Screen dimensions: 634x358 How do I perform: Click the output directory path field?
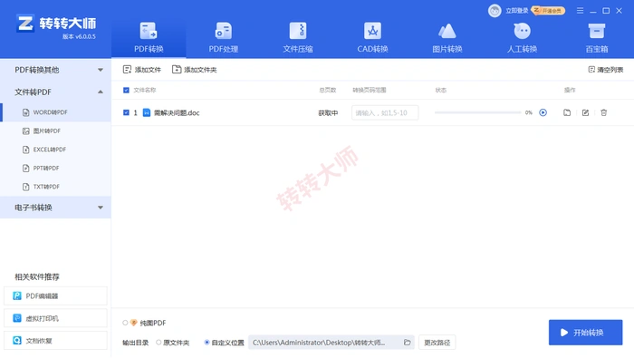pyautogui.click(x=331, y=343)
